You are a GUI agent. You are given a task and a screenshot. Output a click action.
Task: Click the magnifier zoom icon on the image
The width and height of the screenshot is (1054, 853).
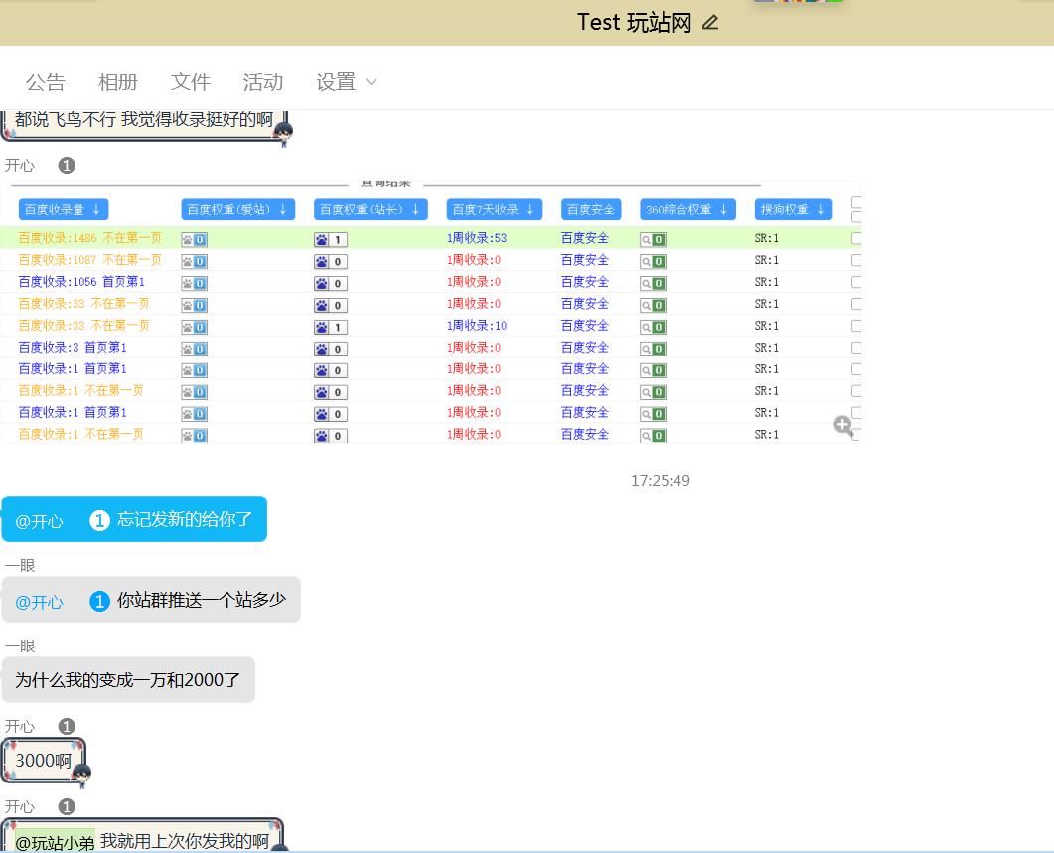(843, 425)
